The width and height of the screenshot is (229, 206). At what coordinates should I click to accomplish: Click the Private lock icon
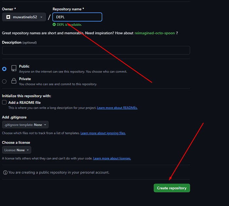point(14,81)
